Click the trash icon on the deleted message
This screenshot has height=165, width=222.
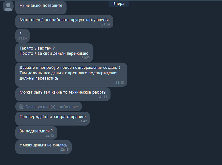[21, 106]
